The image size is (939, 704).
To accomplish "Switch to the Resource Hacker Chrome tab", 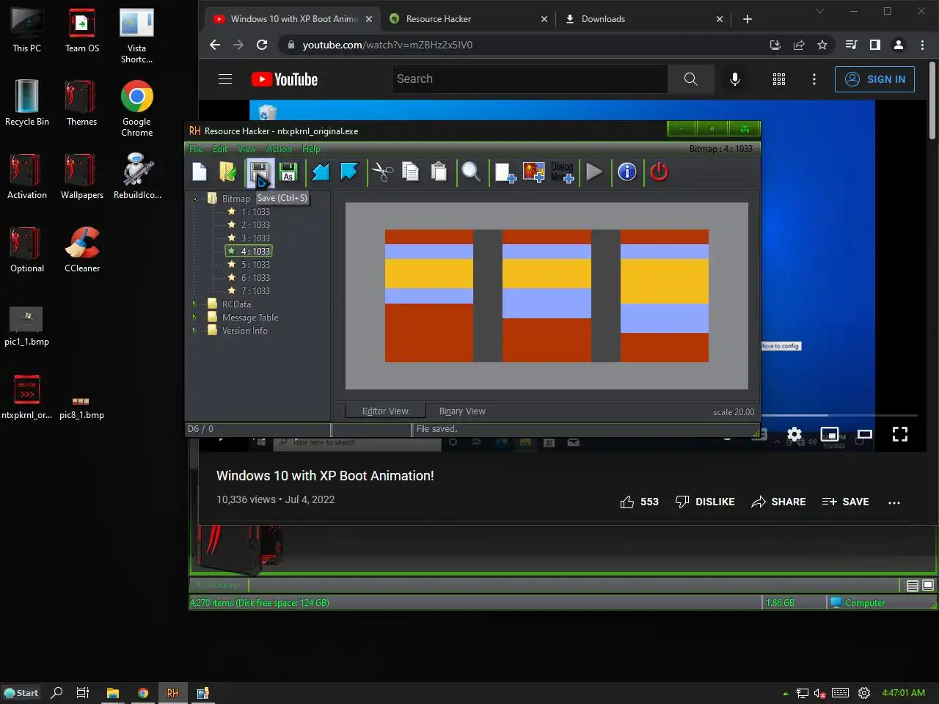I will [467, 19].
